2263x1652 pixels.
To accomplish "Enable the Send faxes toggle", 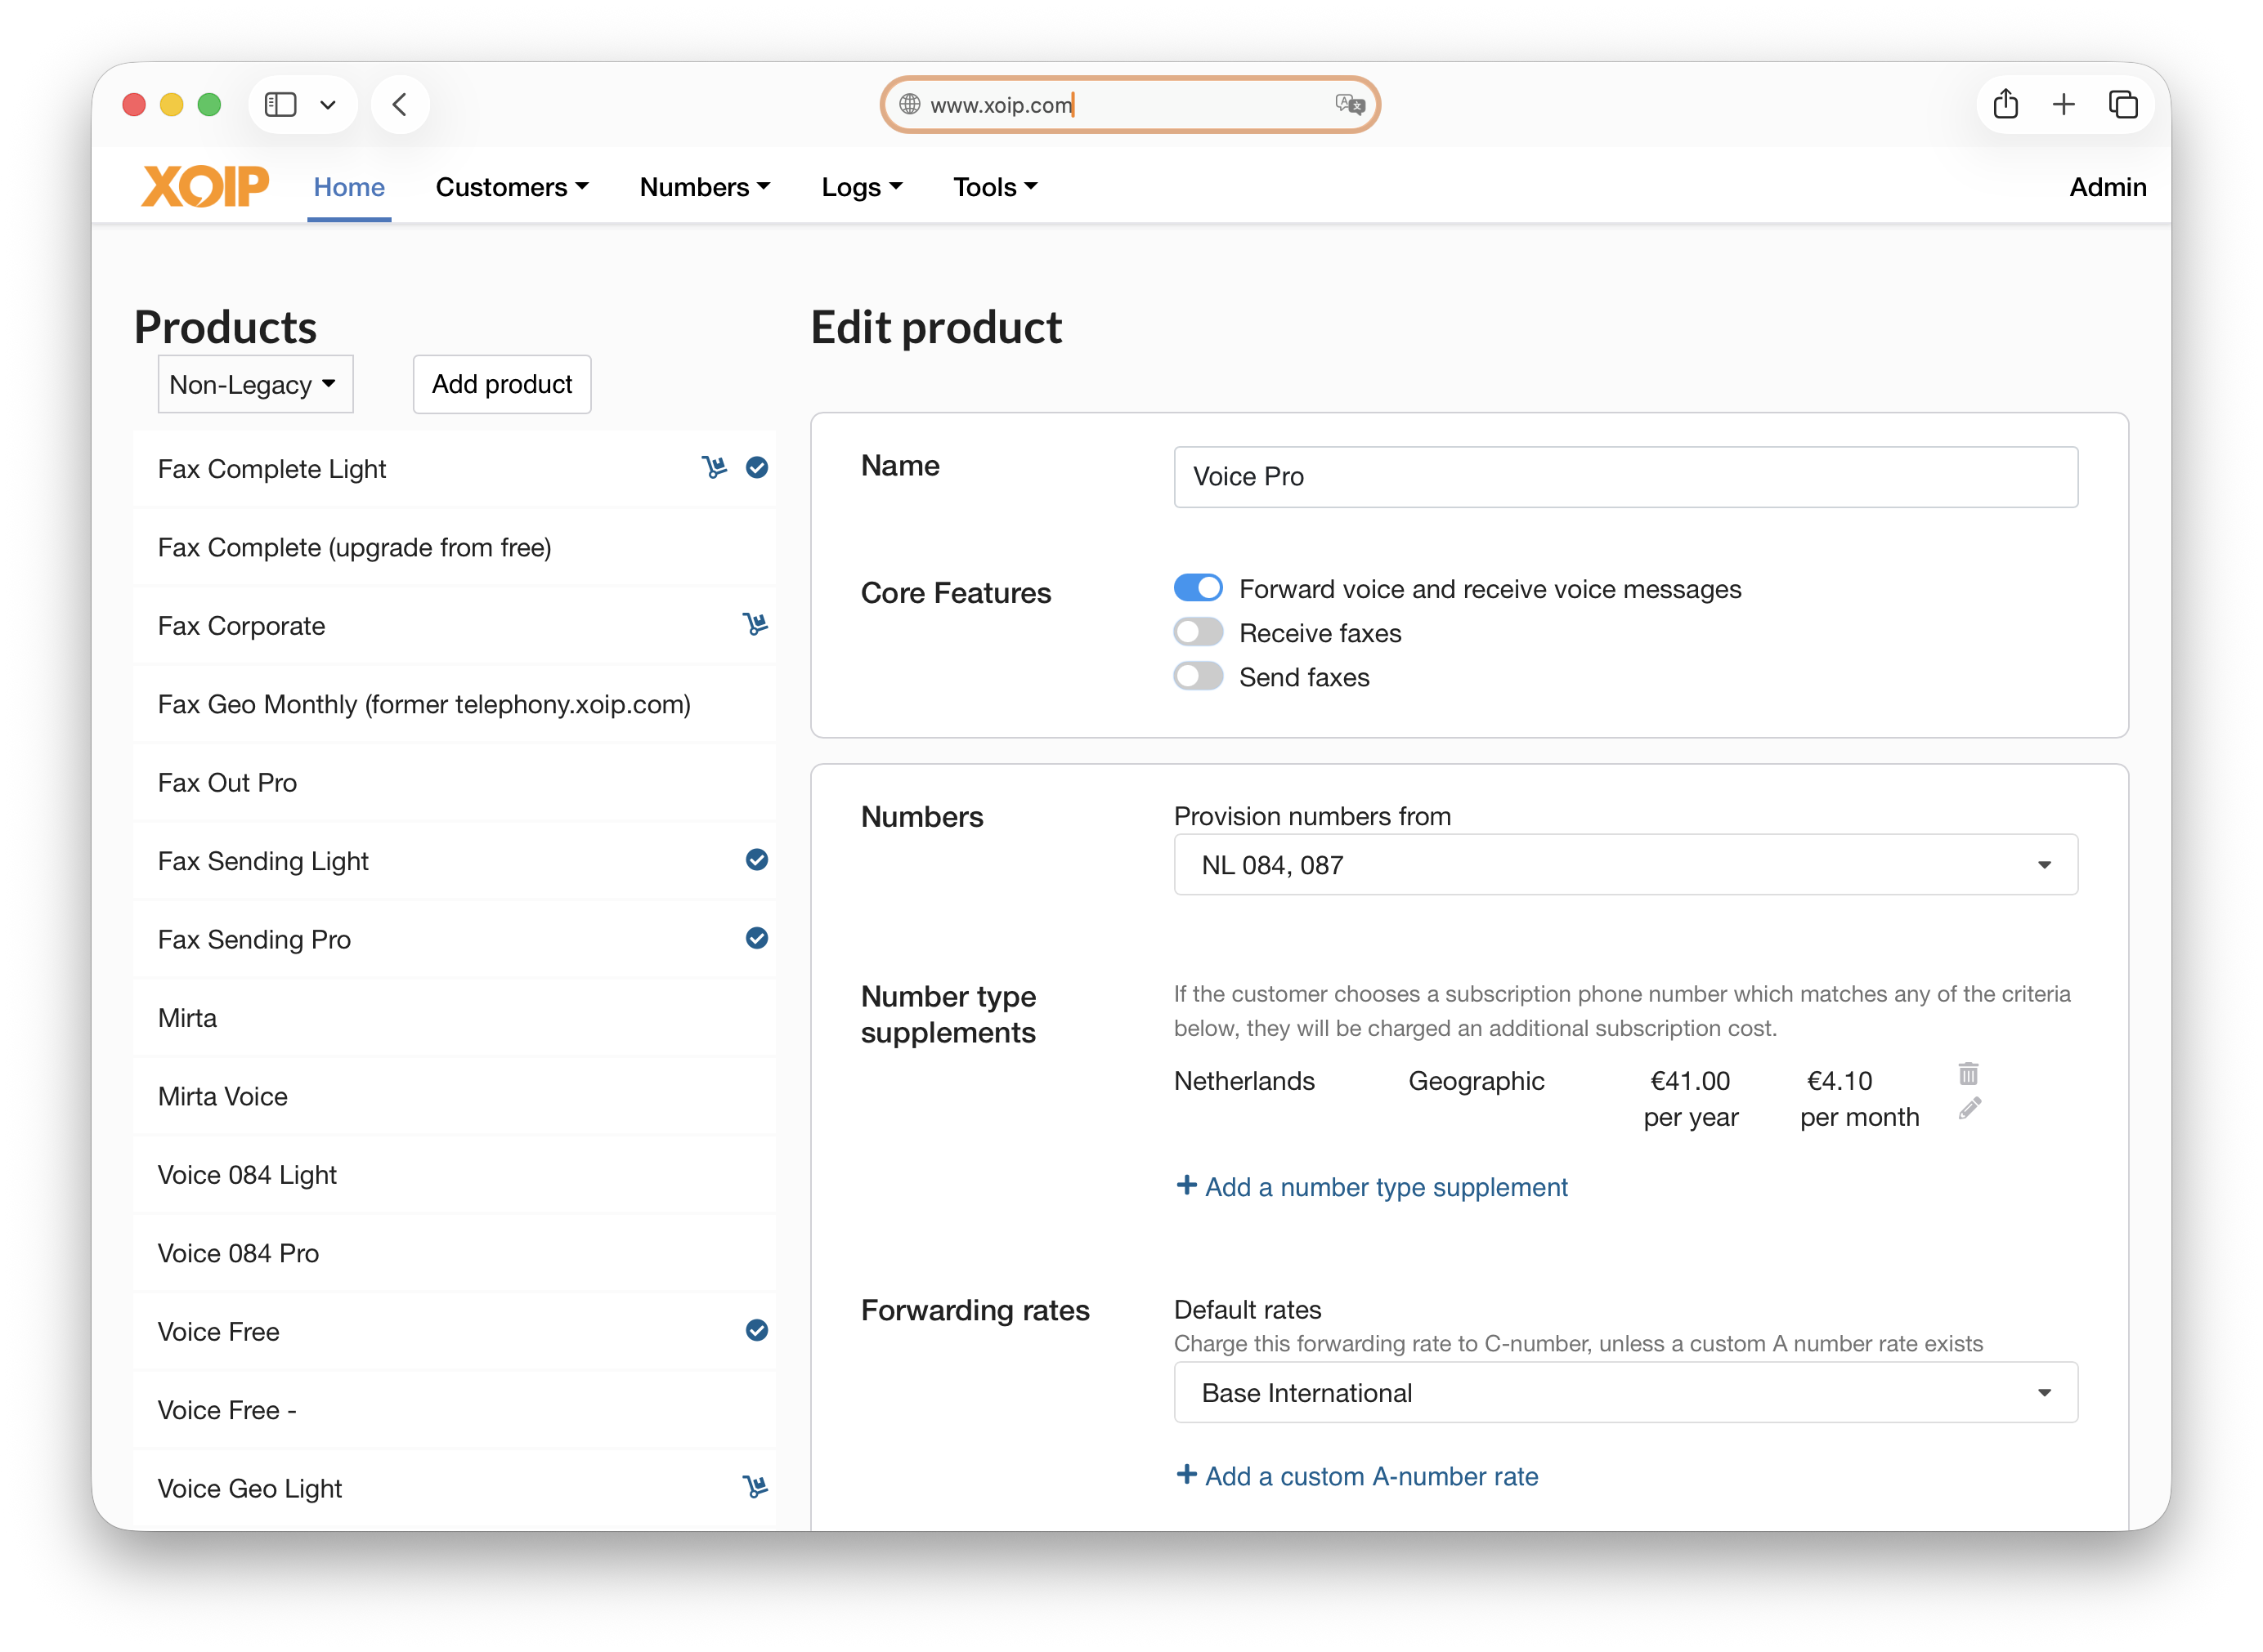I will [1199, 676].
